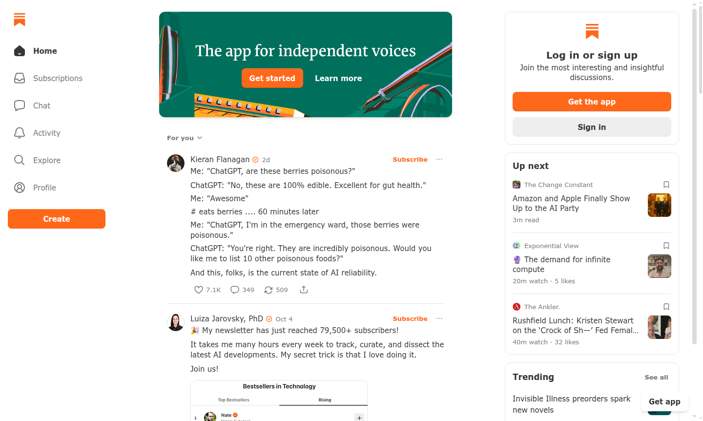Like Kieran Flanagan's post with heart icon
The height and width of the screenshot is (421, 703).
click(199, 290)
